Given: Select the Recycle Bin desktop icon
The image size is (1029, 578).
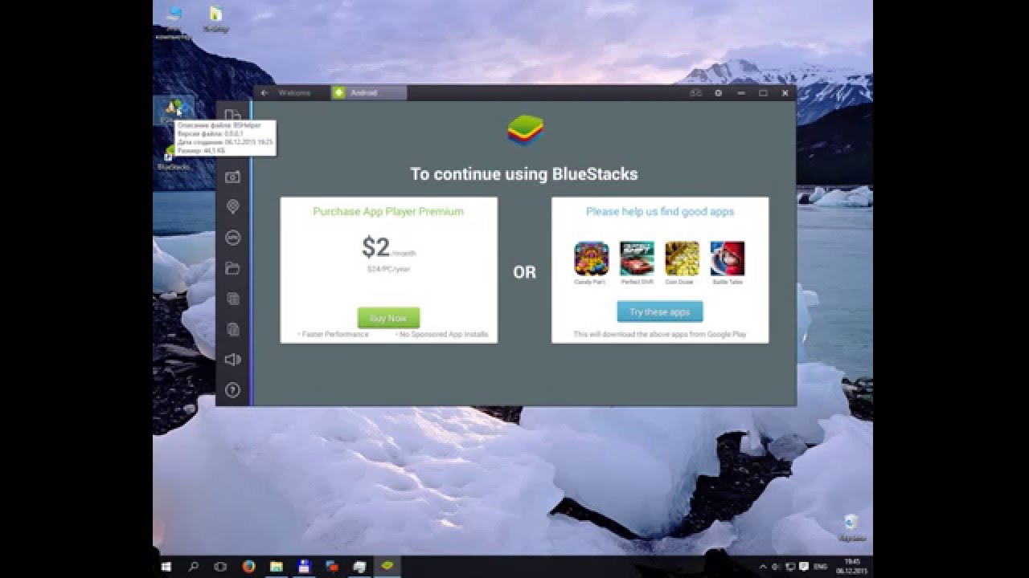Looking at the screenshot, I should (851, 528).
